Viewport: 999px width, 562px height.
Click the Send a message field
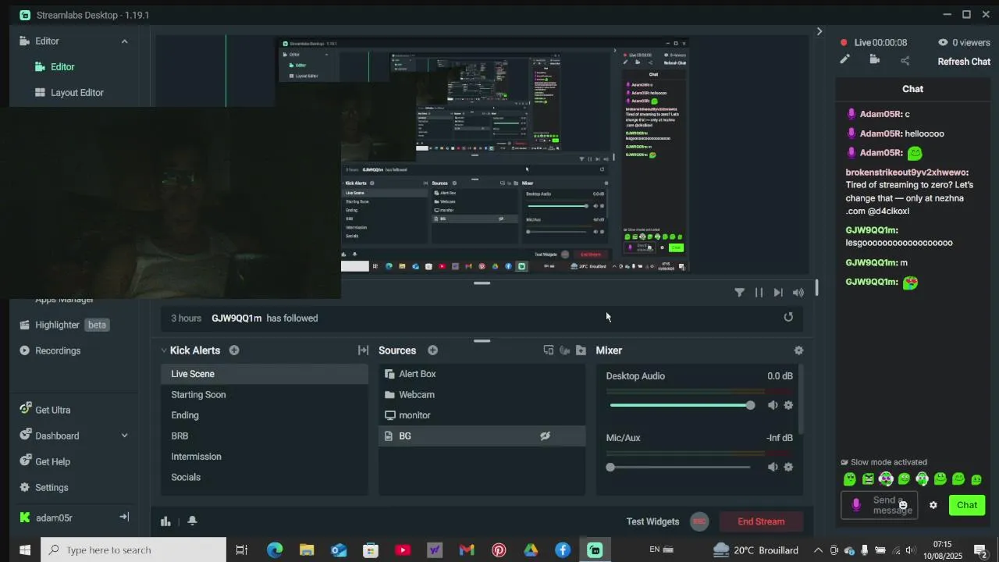point(879,505)
